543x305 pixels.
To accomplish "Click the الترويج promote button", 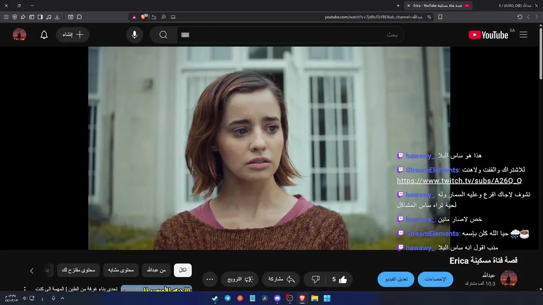I will coord(240,279).
